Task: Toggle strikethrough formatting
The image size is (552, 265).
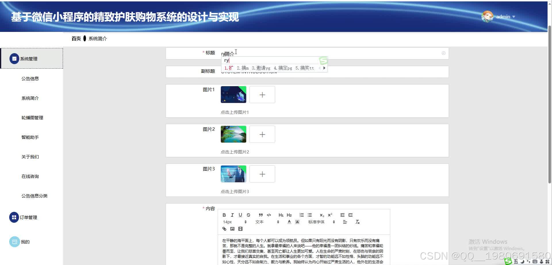Action: click(249, 215)
